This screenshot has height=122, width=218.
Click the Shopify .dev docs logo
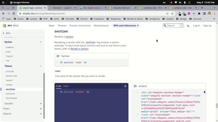(11, 25)
